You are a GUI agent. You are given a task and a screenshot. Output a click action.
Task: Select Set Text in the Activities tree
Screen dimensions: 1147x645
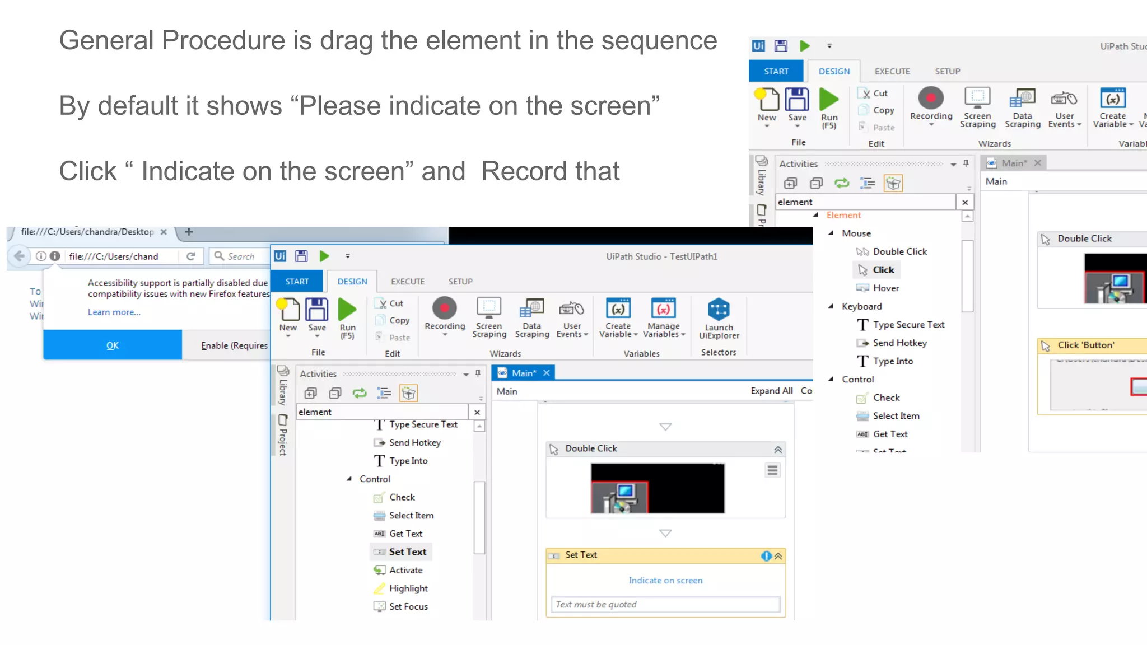[x=401, y=552]
